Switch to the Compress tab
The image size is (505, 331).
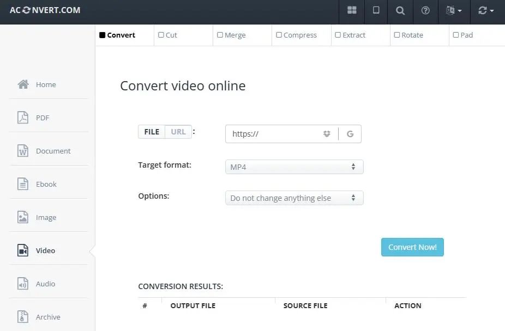(x=302, y=35)
